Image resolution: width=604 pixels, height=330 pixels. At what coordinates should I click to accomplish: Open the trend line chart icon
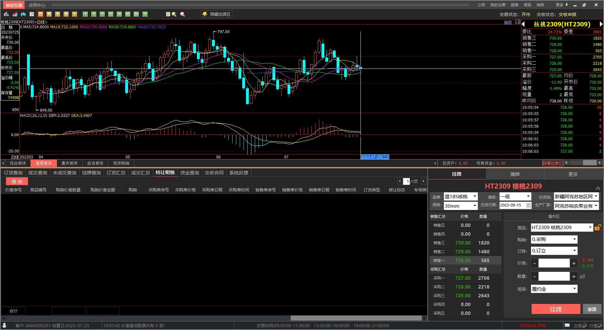tap(15, 14)
